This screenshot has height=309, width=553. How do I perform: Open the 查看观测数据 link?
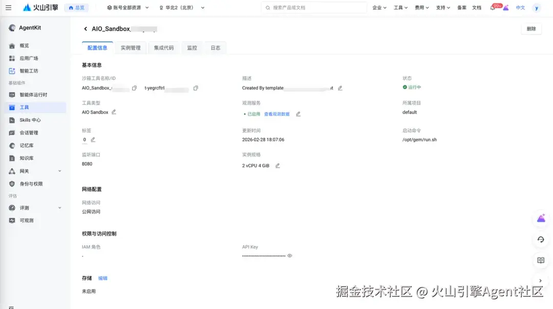pyautogui.click(x=277, y=114)
